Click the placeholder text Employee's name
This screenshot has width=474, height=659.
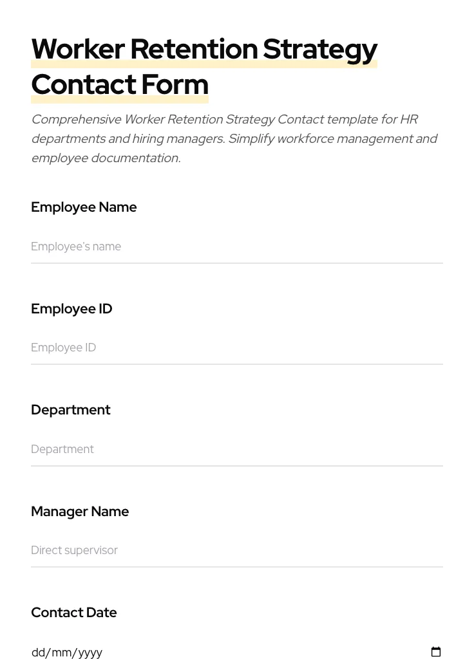coord(76,246)
